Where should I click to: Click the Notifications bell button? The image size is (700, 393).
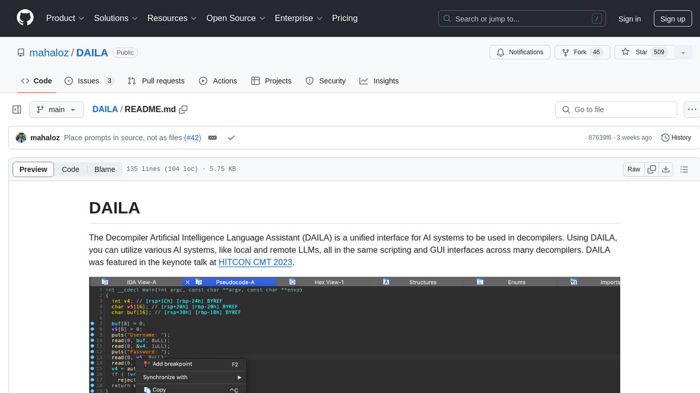pos(520,52)
